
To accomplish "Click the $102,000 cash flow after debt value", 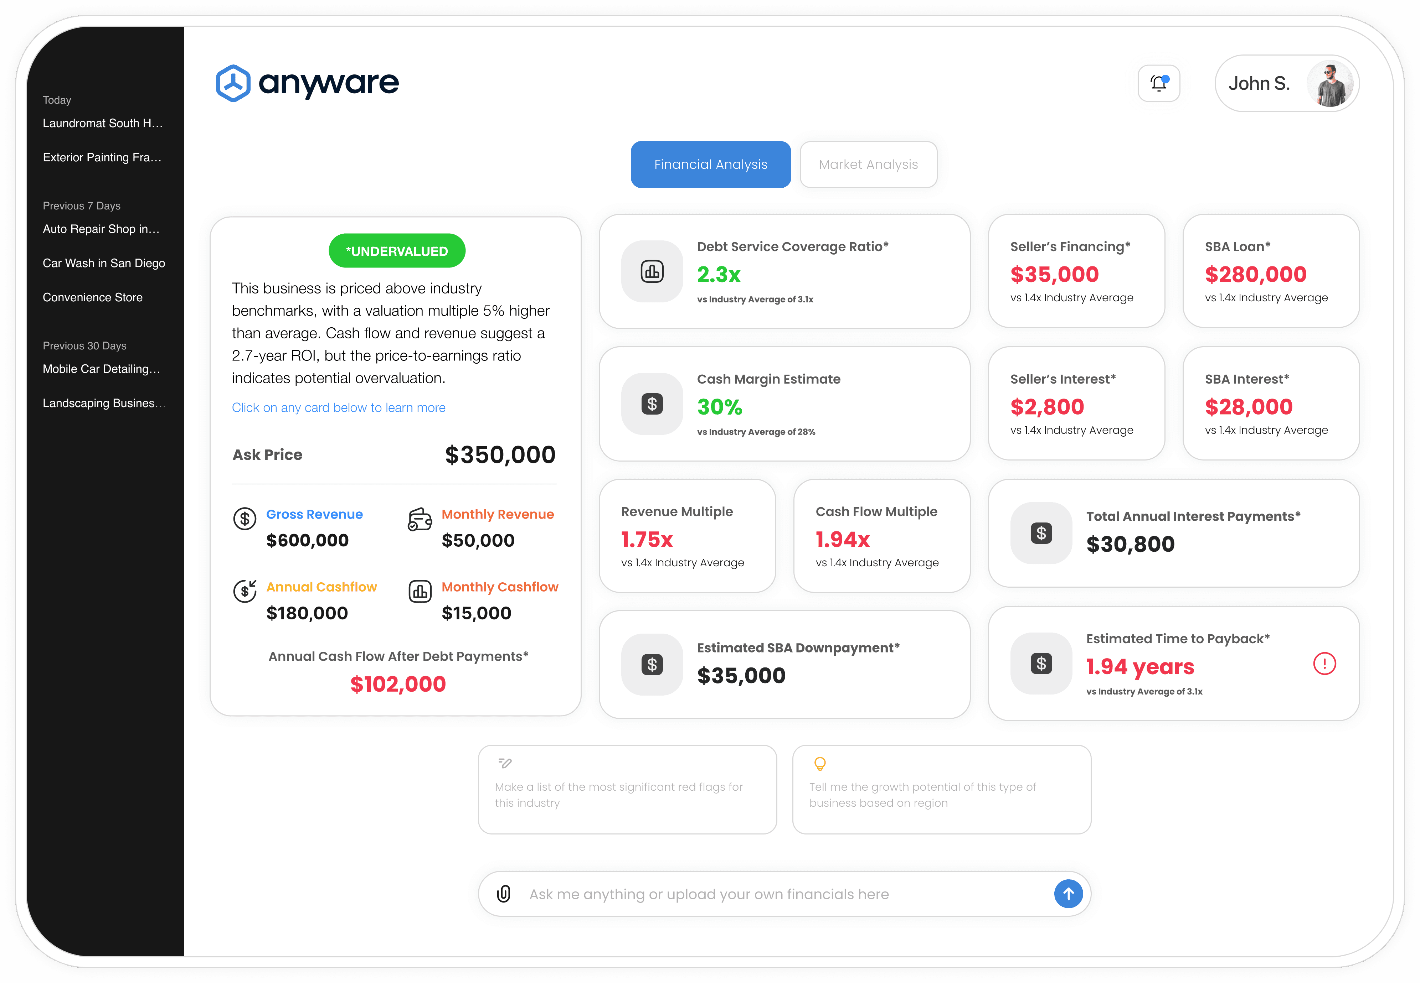I will tap(398, 684).
